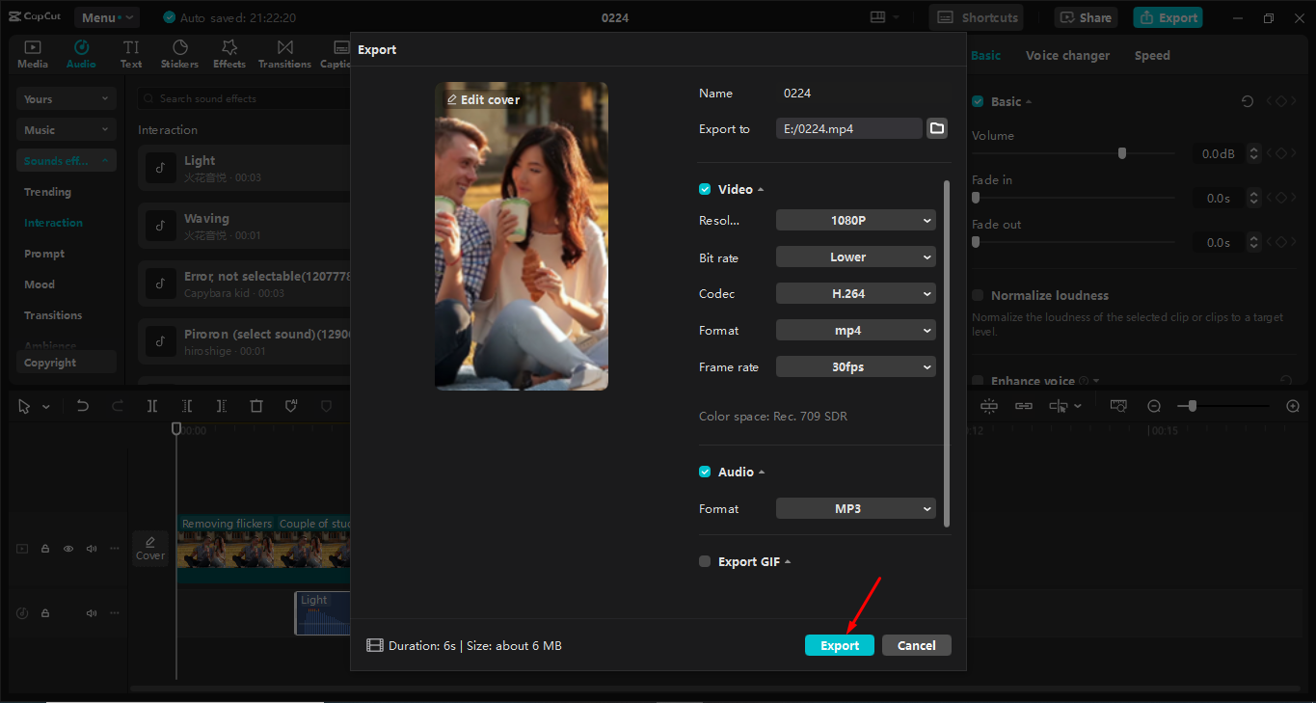Image resolution: width=1316 pixels, height=703 pixels.
Task: Open the Effects panel
Action: coord(229,54)
